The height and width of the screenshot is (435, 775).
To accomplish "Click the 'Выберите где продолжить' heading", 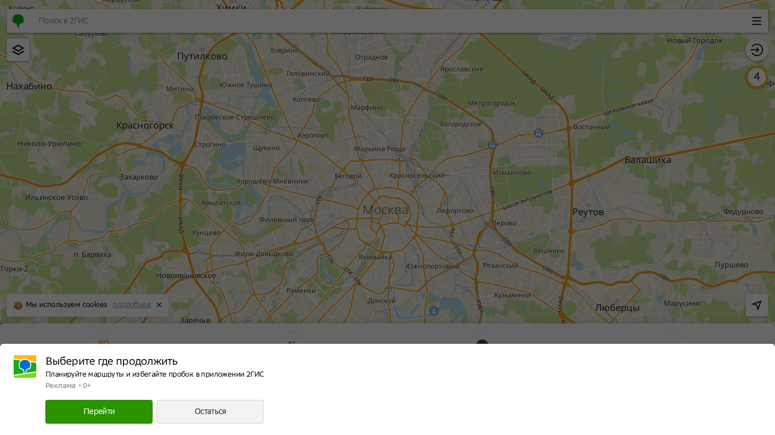I will coord(112,361).
